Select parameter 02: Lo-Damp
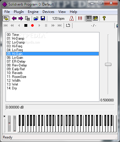The height and width of the screenshot is (142, 120). pyautogui.click(x=53, y=42)
